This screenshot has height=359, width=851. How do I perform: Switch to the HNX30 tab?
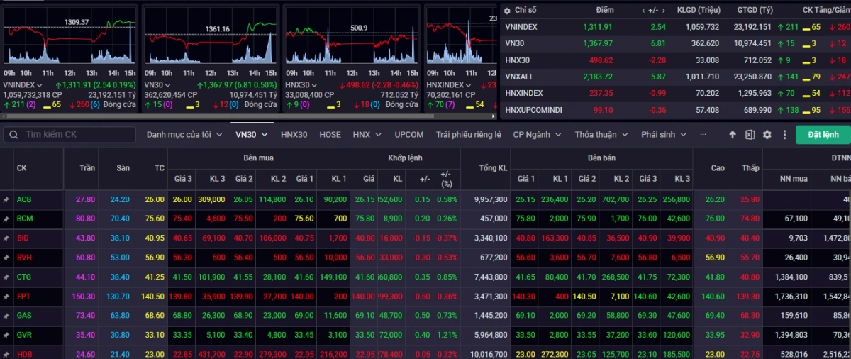coord(294,134)
